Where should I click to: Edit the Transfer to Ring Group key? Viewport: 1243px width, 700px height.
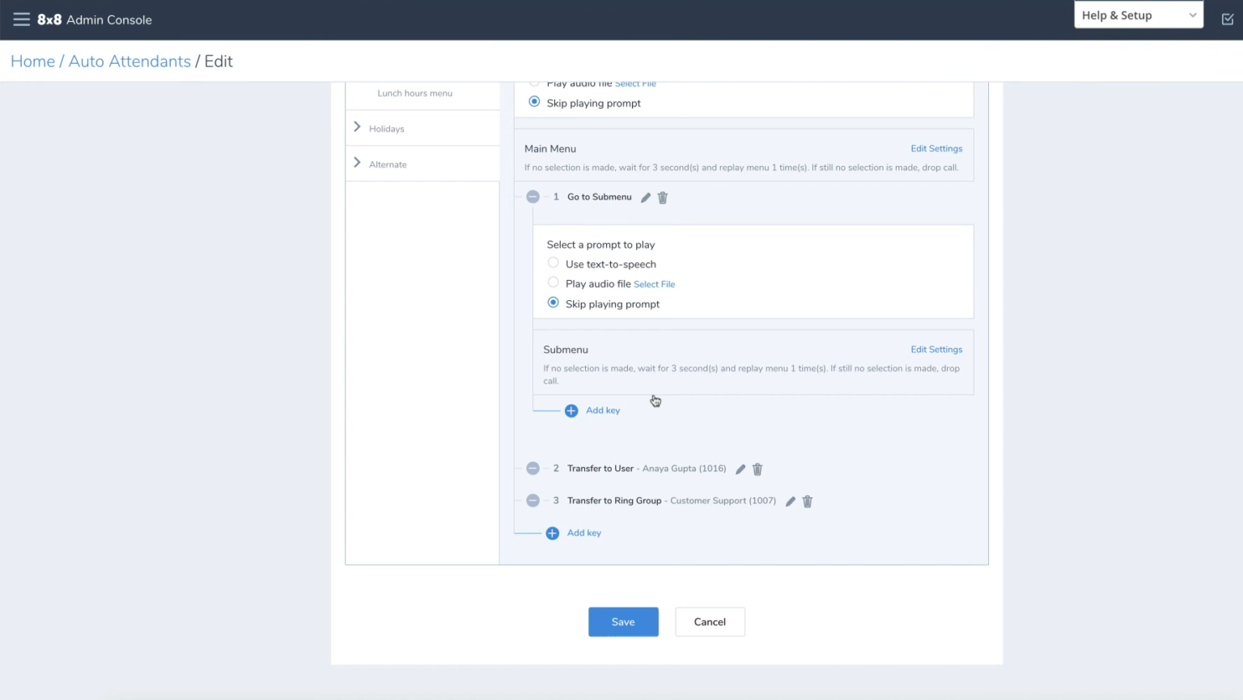tap(791, 502)
